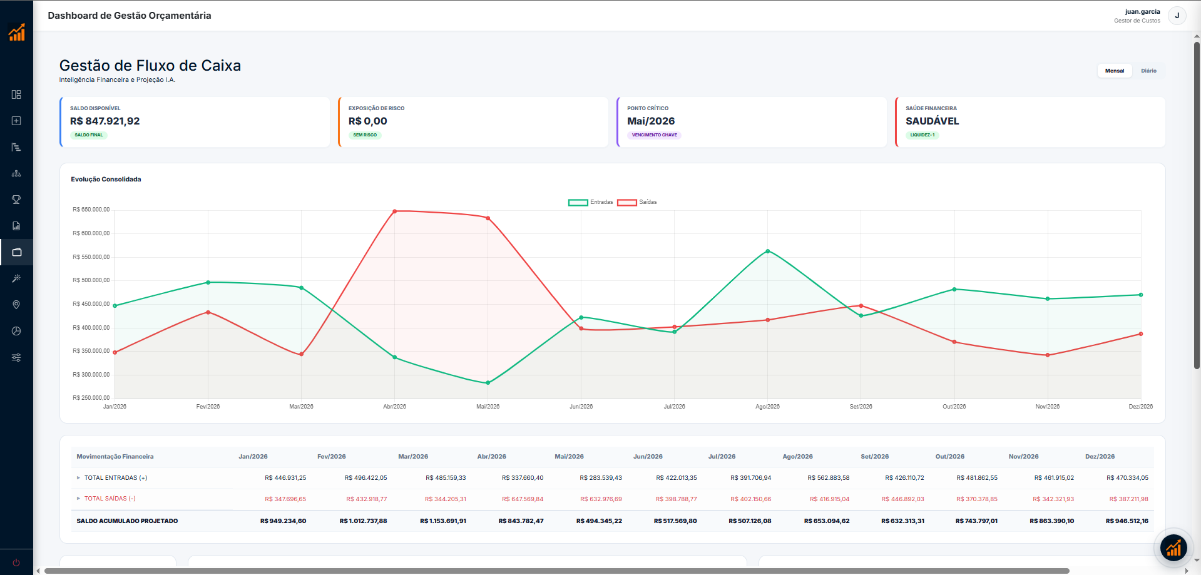The width and height of the screenshot is (1201, 575).
Task: Select the trophy icon in sidebar
Action: tap(16, 200)
